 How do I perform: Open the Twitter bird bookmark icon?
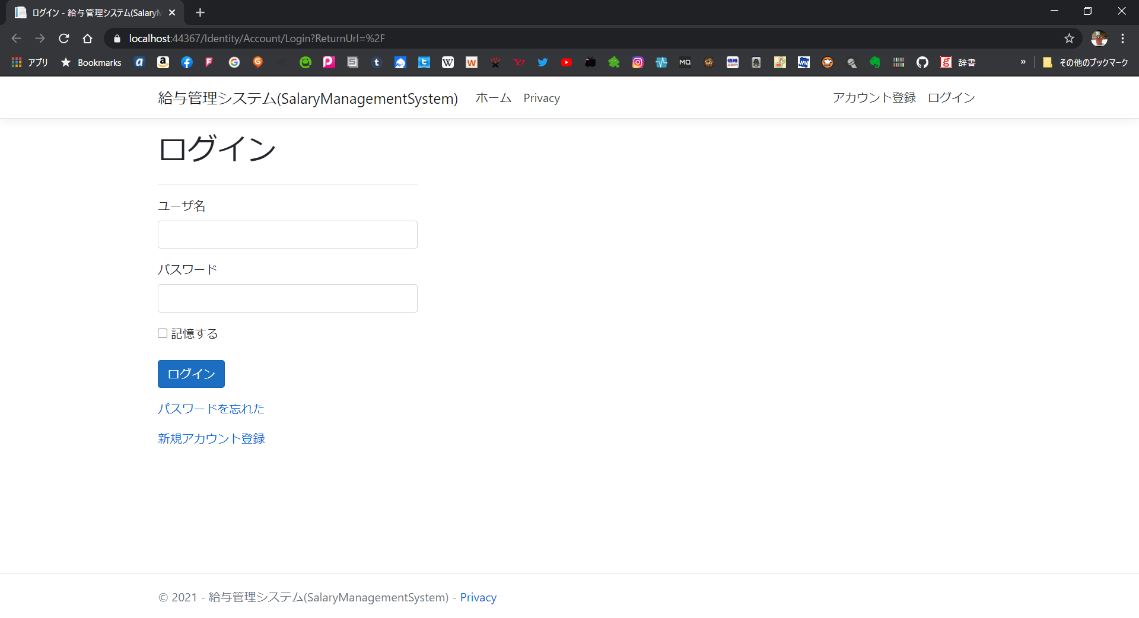point(543,62)
